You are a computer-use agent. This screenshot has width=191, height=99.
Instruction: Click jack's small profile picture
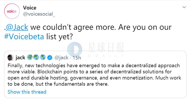click(x=11, y=57)
